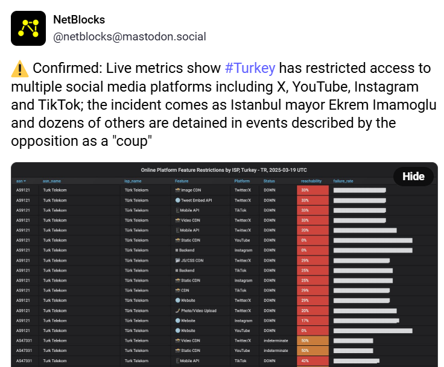Click the orange 50% reachability cell for YouTube
Viewport: 444px width, 367px height.
313,351
